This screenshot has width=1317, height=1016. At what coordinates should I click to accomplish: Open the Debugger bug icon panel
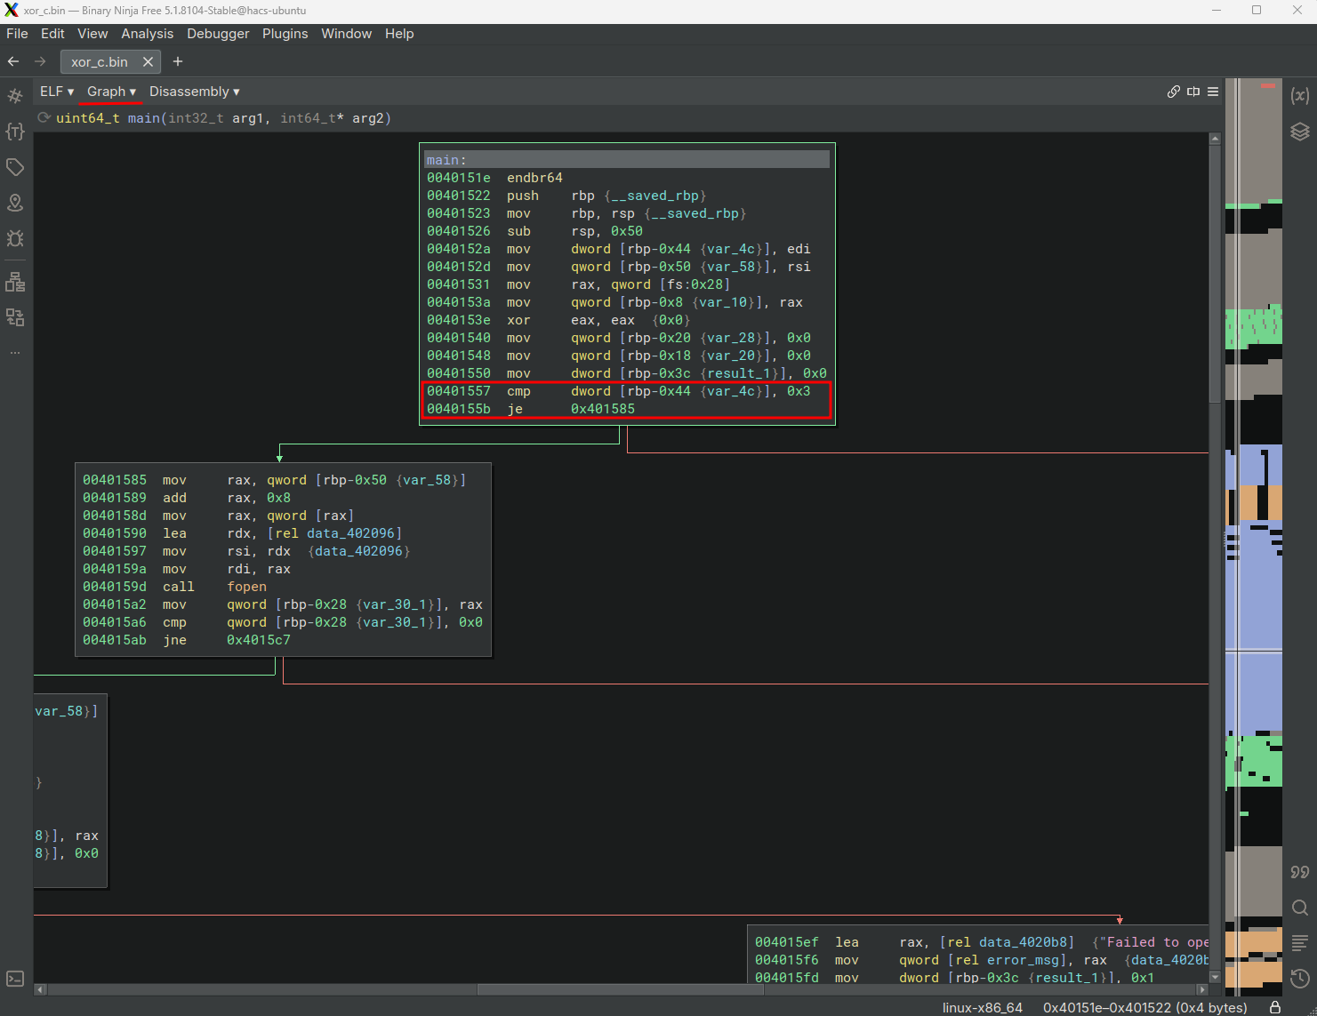coord(15,238)
